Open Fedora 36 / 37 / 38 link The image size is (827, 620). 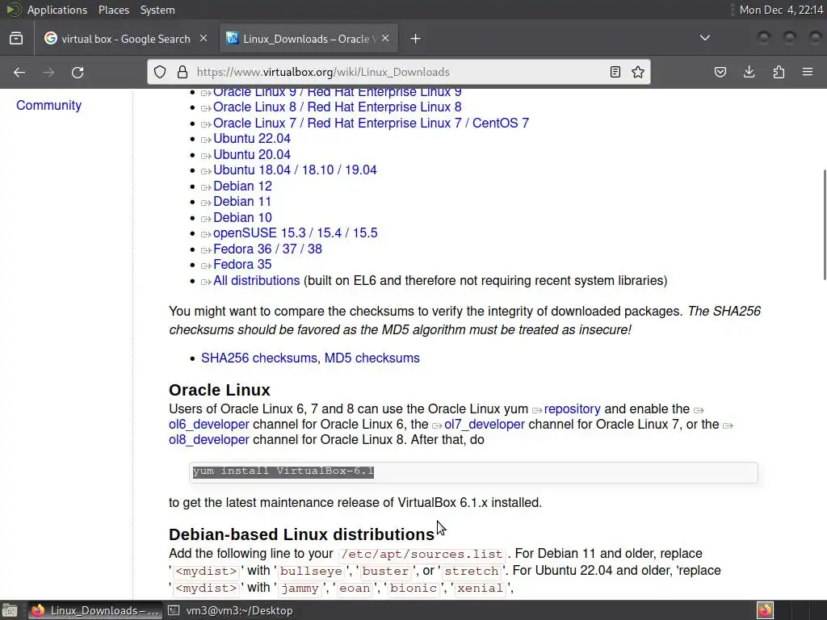pyautogui.click(x=267, y=249)
